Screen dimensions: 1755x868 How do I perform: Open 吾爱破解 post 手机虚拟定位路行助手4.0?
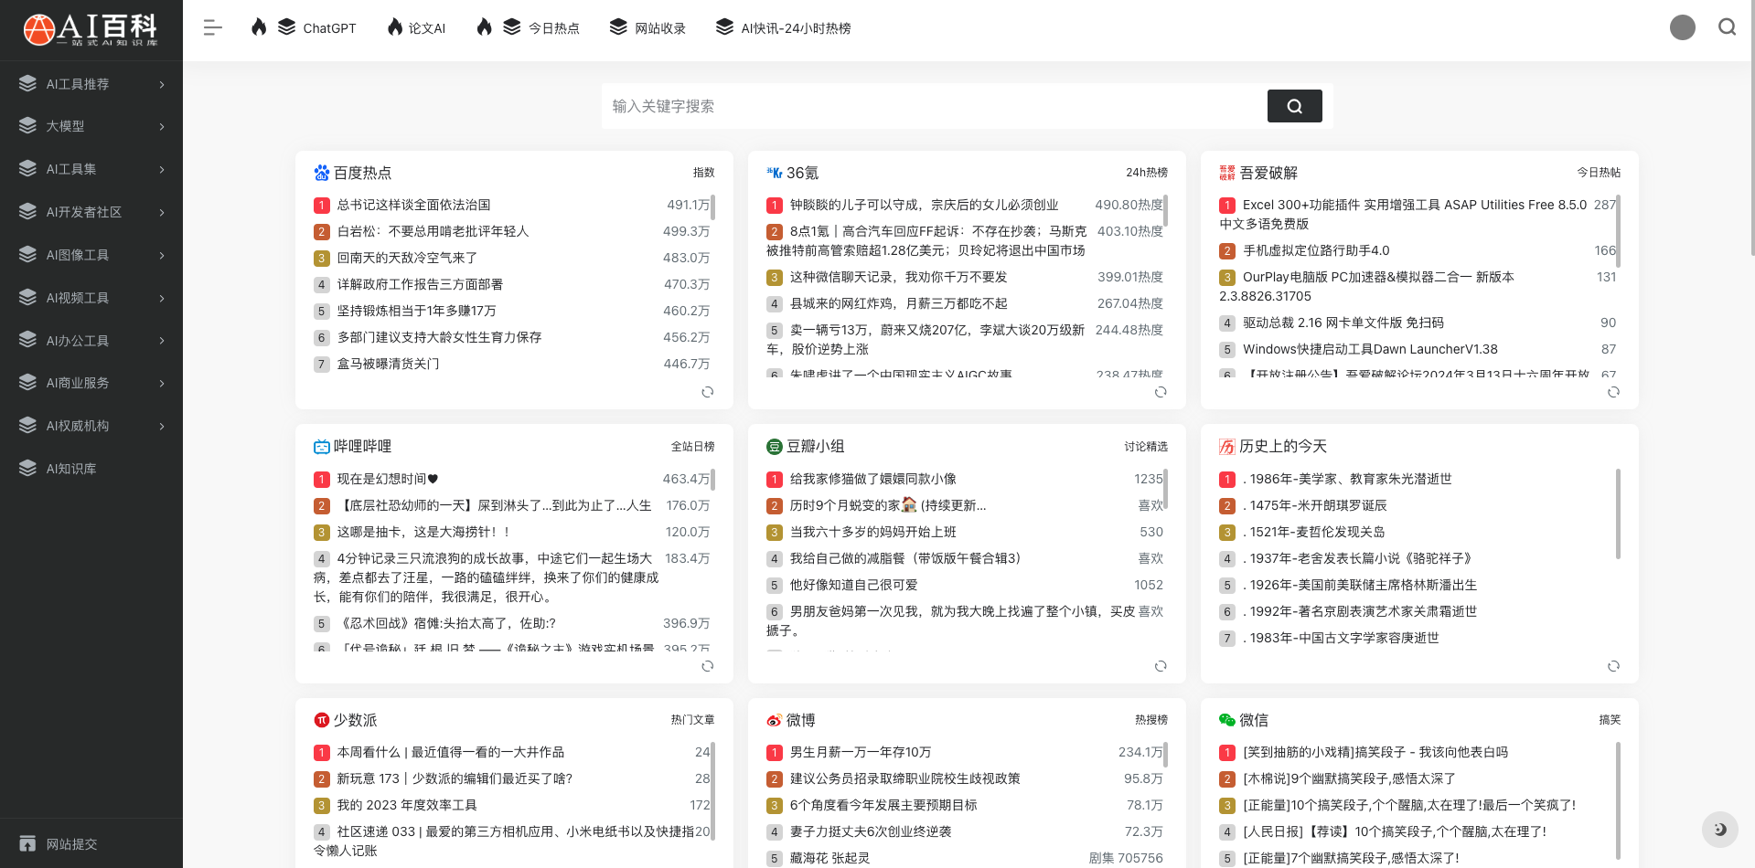coord(1315,250)
